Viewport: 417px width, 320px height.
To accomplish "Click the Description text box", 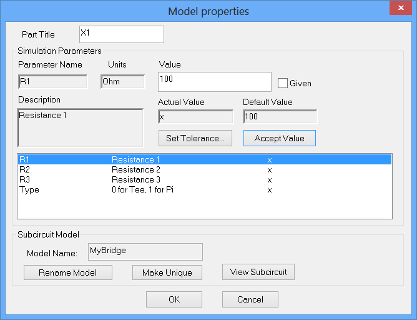I will point(81,127).
